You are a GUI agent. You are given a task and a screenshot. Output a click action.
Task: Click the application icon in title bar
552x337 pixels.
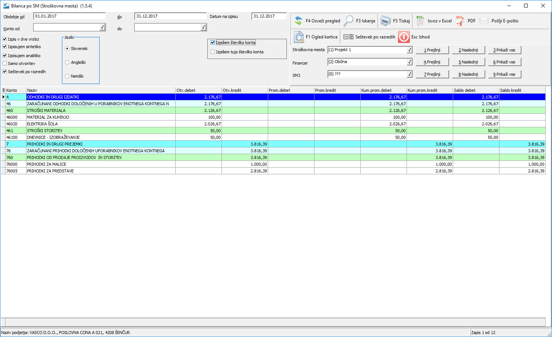(6, 6)
